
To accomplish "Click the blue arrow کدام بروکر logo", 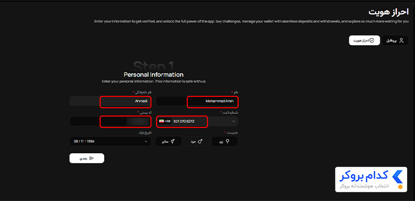I will (397, 177).
